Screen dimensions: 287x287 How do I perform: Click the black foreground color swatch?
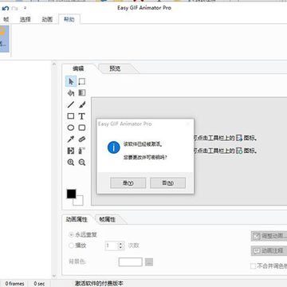click(71, 194)
